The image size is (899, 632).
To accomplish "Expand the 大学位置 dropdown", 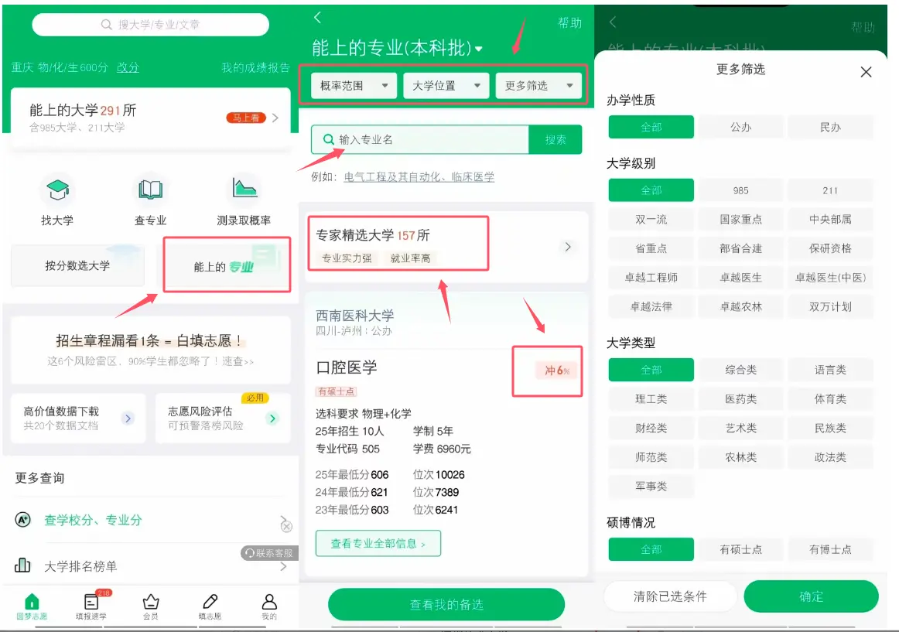I will click(x=445, y=86).
